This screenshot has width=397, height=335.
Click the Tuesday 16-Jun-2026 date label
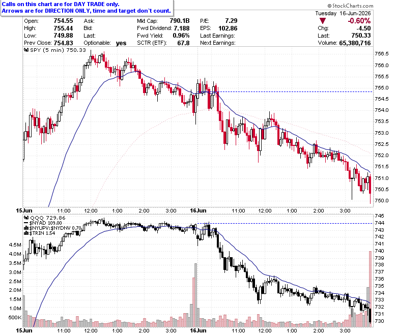pyautogui.click(x=343, y=13)
